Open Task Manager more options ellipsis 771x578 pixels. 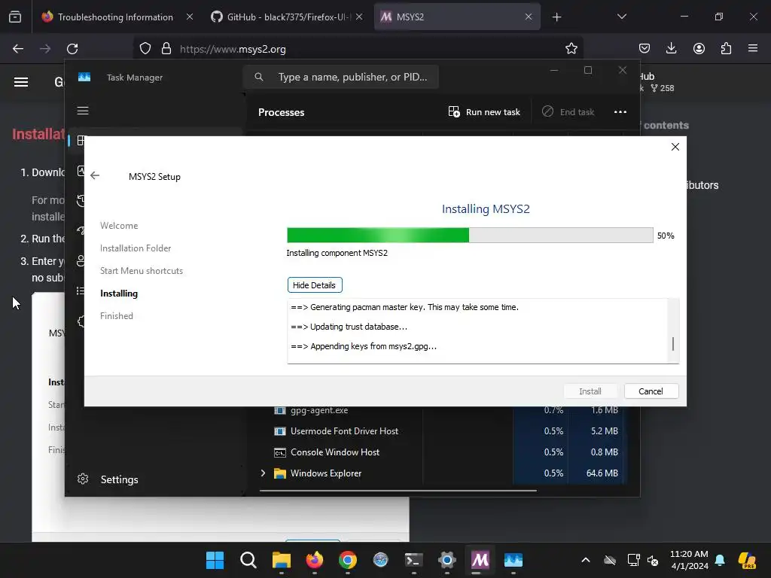pyautogui.click(x=620, y=112)
